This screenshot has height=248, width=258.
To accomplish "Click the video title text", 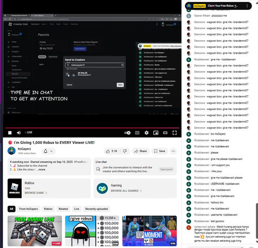I will tap(54, 142).
